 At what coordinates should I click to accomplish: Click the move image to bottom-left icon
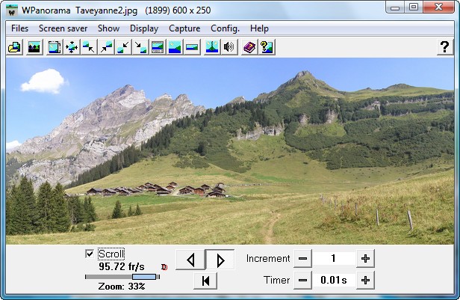click(123, 47)
